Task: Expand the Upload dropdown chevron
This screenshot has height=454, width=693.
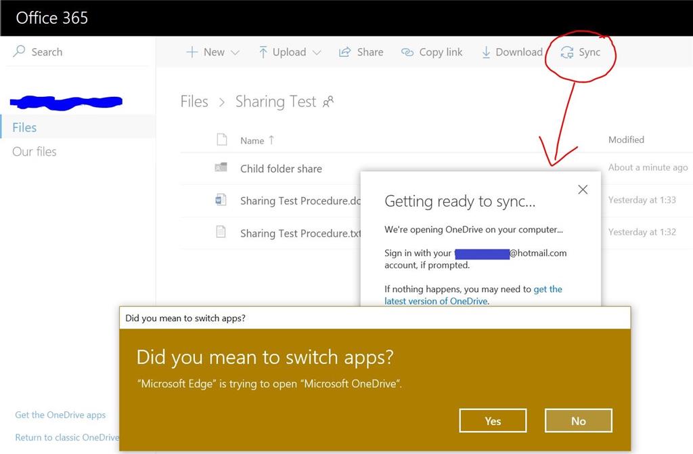Action: pos(317,53)
